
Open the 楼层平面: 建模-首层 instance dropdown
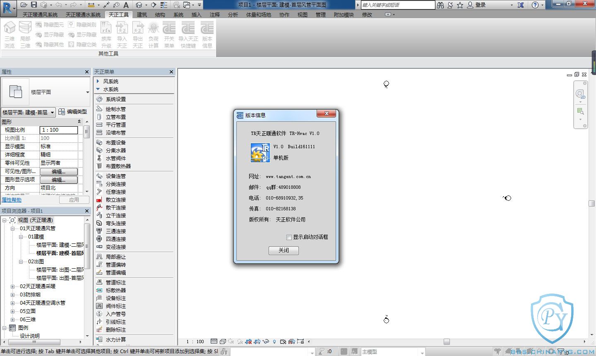[x=29, y=112]
